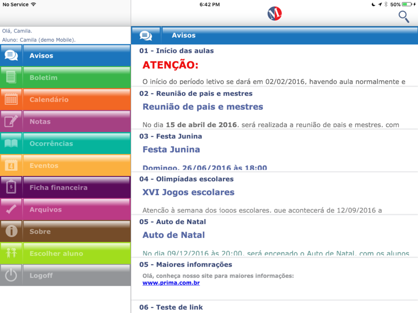Image resolution: width=418 pixels, height=313 pixels.
Task: Open the Avisos menu item
Action: click(65, 56)
